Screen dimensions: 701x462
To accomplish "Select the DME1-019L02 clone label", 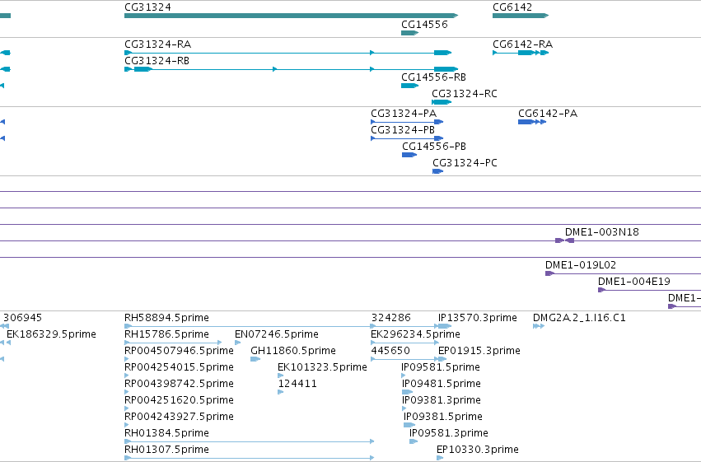I will tap(581, 265).
